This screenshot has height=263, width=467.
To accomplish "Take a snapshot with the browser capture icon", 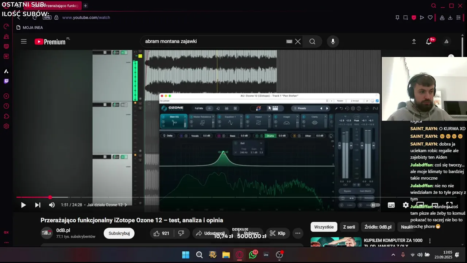I will pos(405,18).
